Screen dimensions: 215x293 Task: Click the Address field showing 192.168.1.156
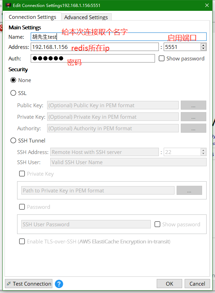95,47
